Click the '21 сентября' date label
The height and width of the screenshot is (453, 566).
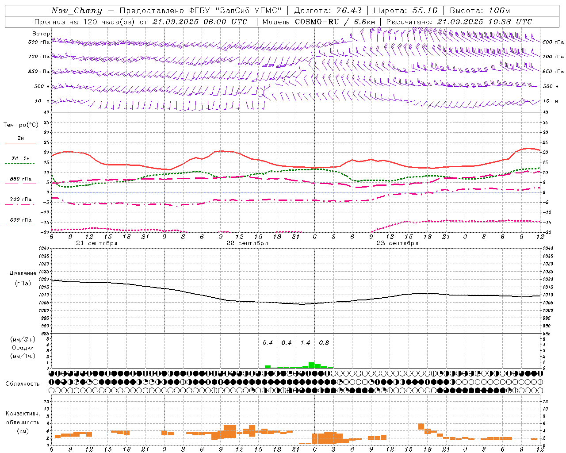[96, 243]
